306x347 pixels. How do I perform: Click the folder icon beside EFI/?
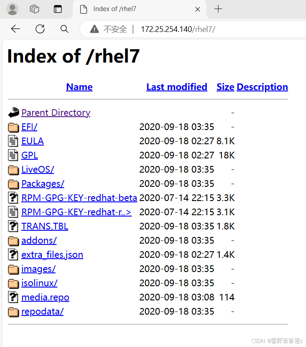(x=13, y=127)
